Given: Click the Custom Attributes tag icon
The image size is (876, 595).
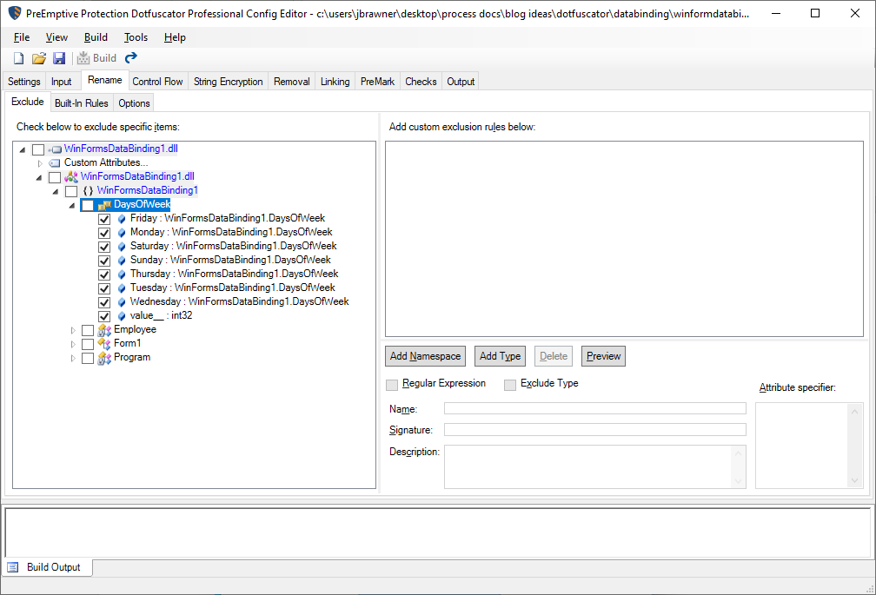Looking at the screenshot, I should (x=54, y=163).
